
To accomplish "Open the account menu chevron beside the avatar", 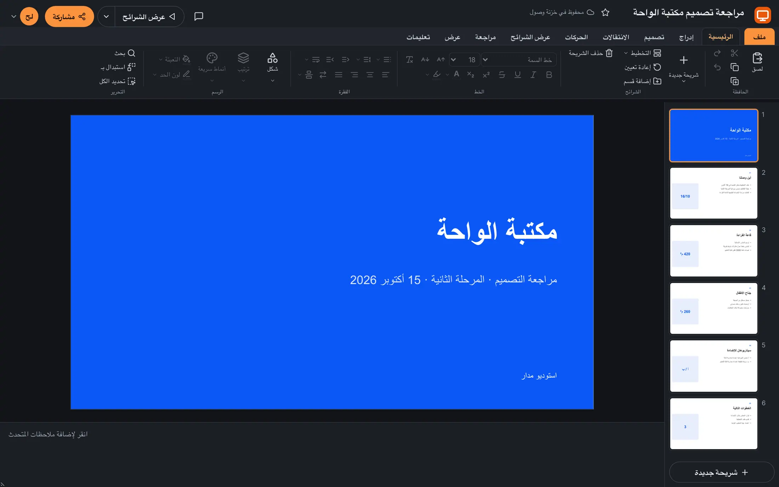I will 14,17.
